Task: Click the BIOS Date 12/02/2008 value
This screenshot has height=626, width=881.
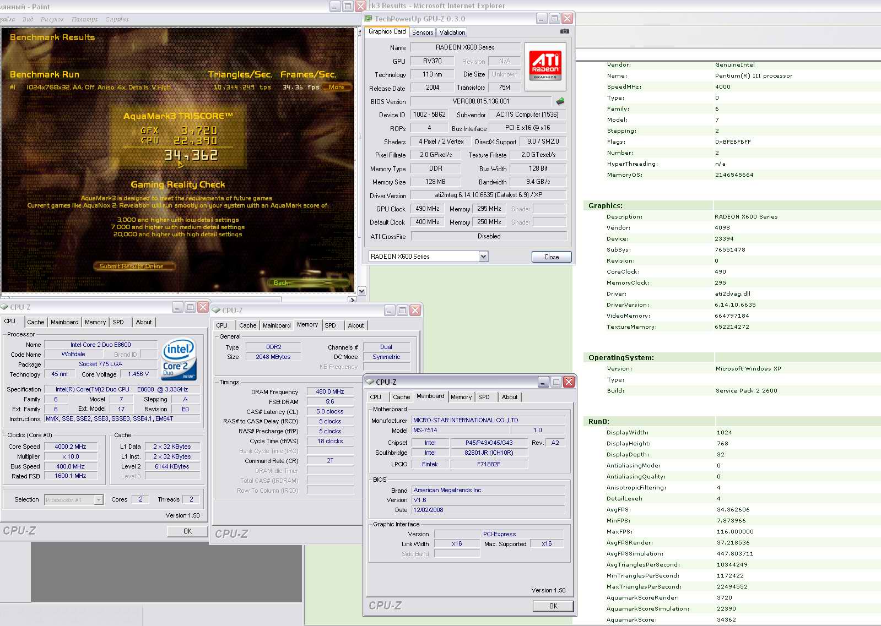Action: point(488,510)
